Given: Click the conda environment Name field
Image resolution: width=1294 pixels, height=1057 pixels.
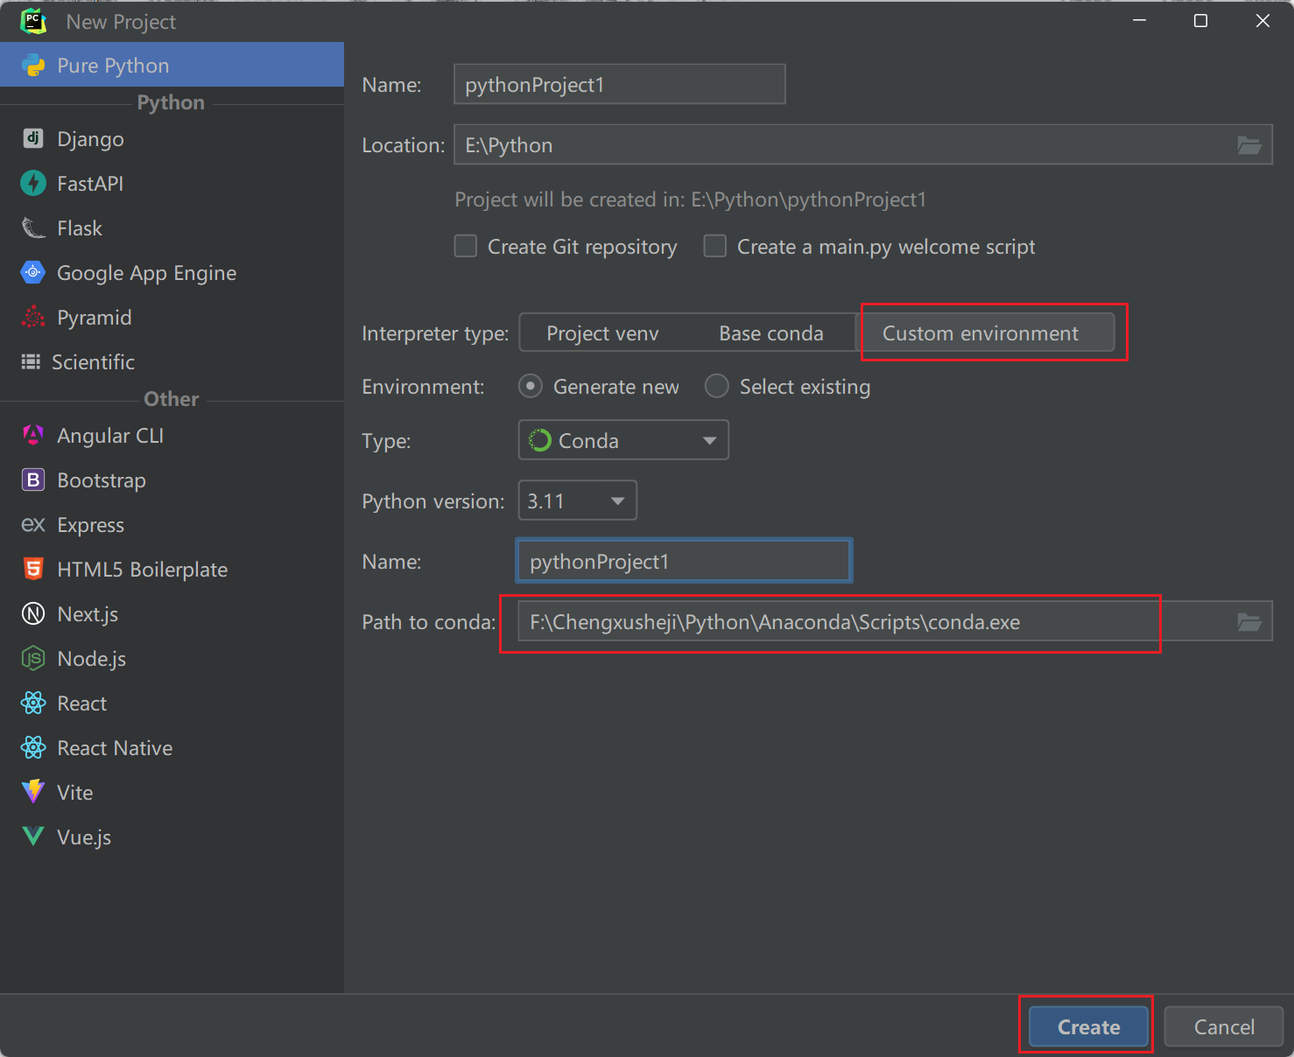Looking at the screenshot, I should (684, 561).
